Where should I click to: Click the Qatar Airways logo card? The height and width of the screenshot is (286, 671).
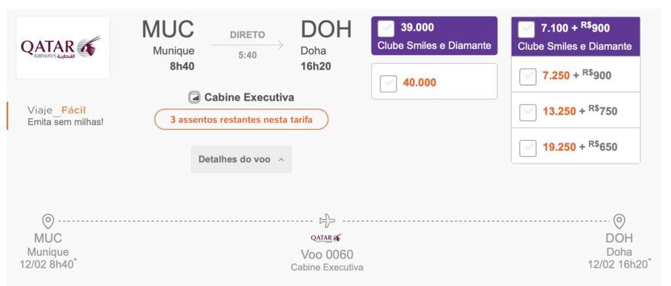(63, 48)
